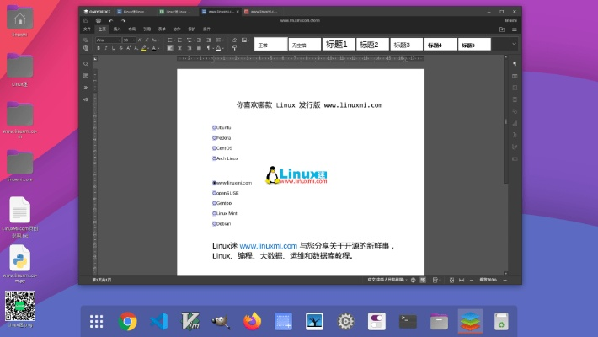Click zoom in plus button
Viewport: 598px width, 337px height.
tap(505, 281)
